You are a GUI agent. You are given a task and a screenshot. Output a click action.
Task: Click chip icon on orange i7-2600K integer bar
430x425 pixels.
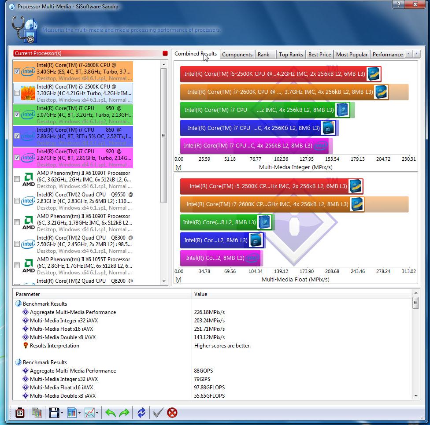tap(381, 92)
